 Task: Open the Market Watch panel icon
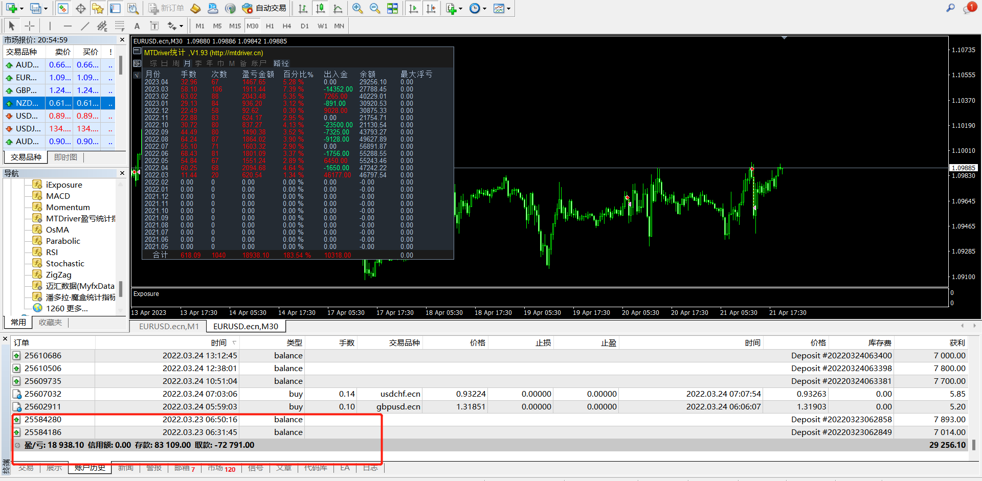63,9
